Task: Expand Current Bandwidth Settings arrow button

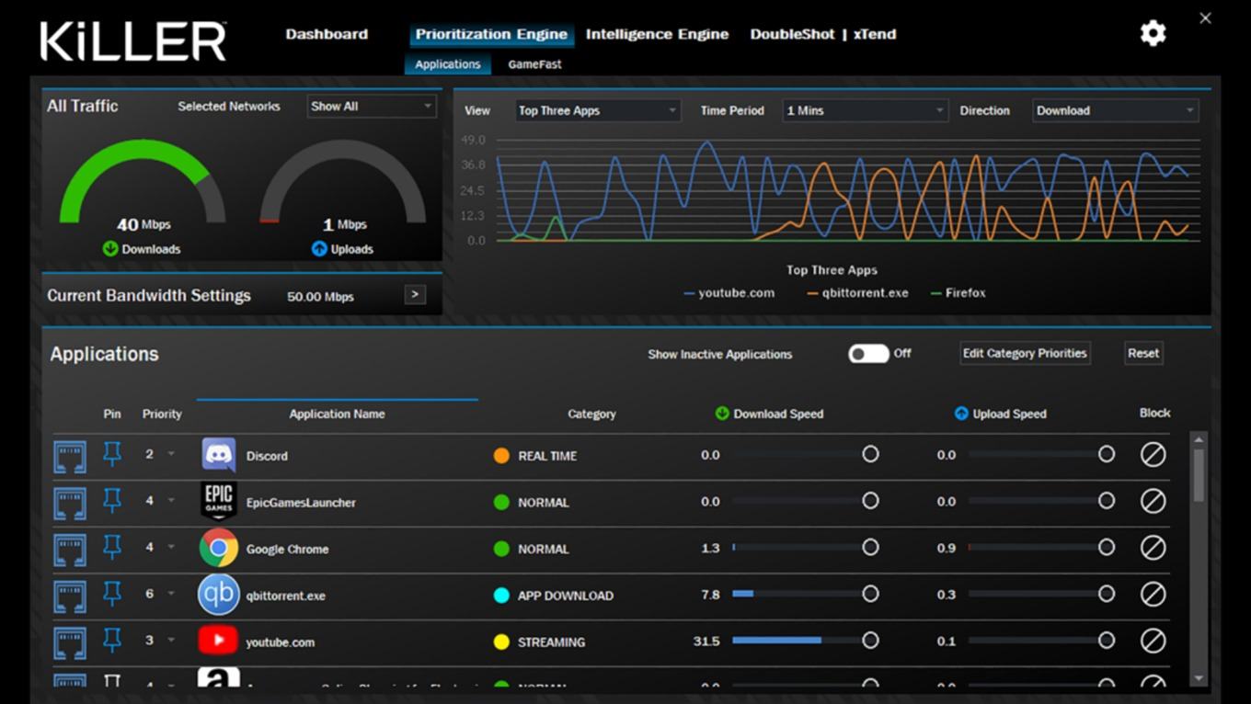Action: (x=415, y=295)
